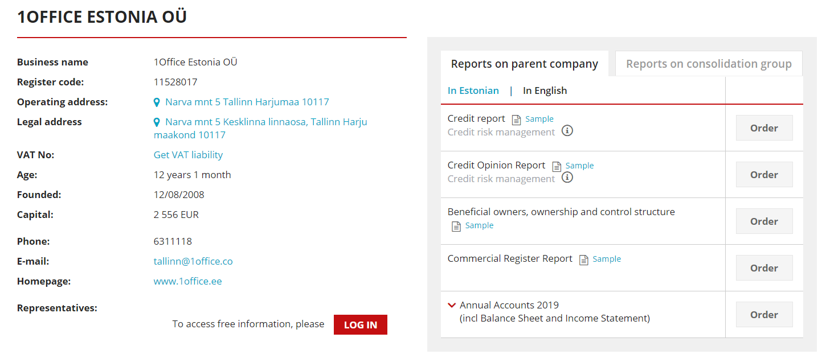Switch to Reports on parent company tab
This screenshot has width=826, height=354.
(524, 64)
